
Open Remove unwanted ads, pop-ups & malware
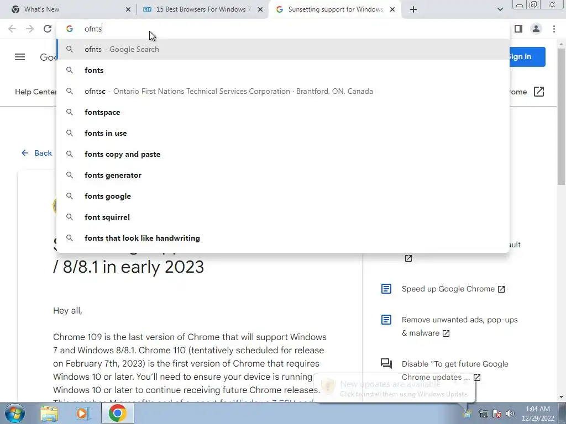click(459, 326)
